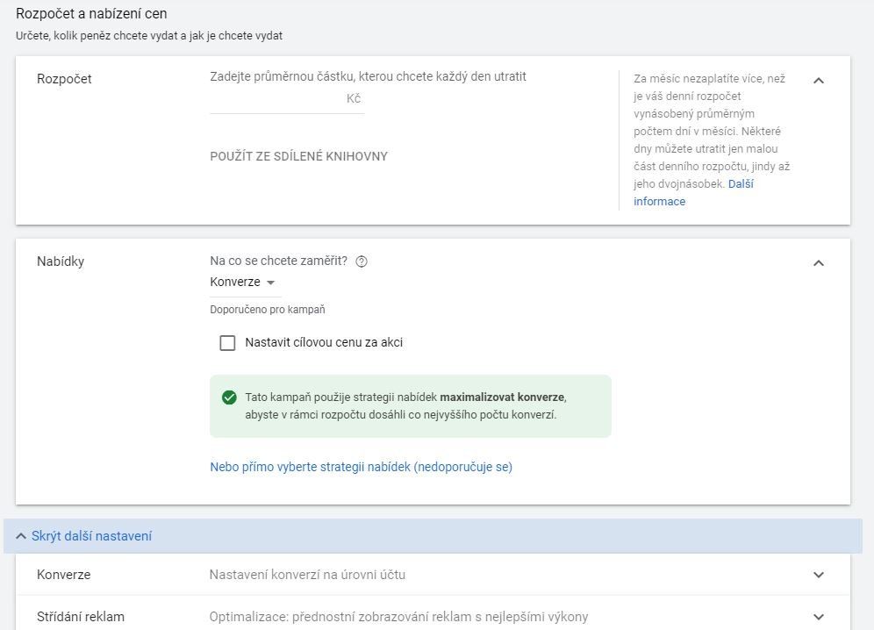Click 'Nebo přímo vyberte strategii nabídek' link
874x630 pixels.
362,467
